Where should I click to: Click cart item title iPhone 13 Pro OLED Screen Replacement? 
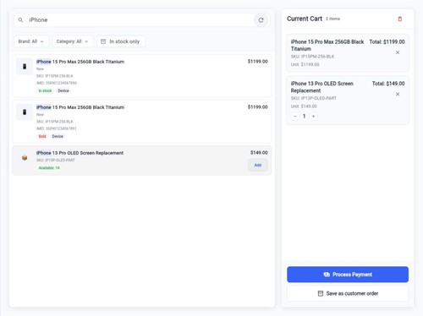click(321, 87)
